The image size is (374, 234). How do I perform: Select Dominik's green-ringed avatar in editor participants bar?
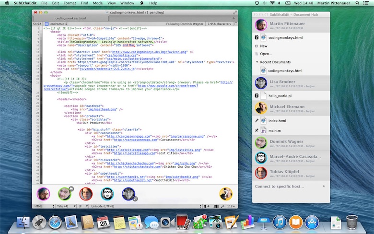pos(65,194)
